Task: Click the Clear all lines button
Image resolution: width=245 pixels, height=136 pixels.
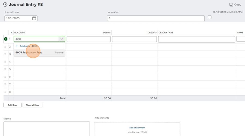Action: click(32, 105)
